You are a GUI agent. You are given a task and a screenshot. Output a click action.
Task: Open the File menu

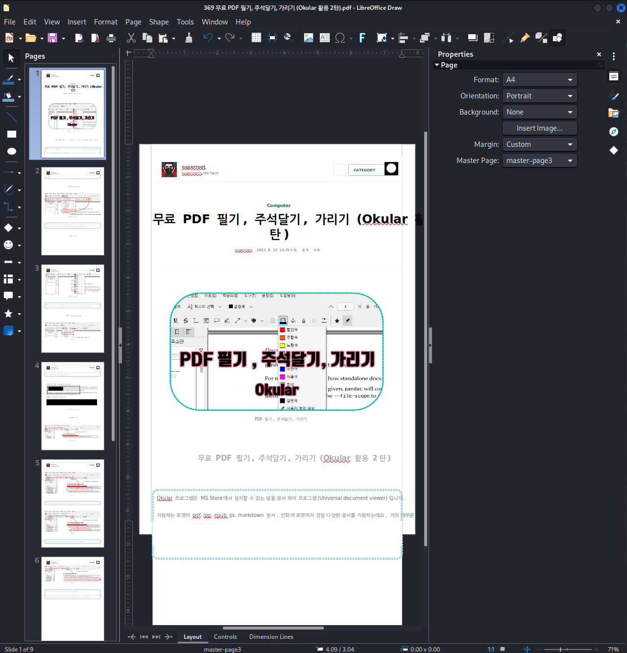pyautogui.click(x=10, y=22)
